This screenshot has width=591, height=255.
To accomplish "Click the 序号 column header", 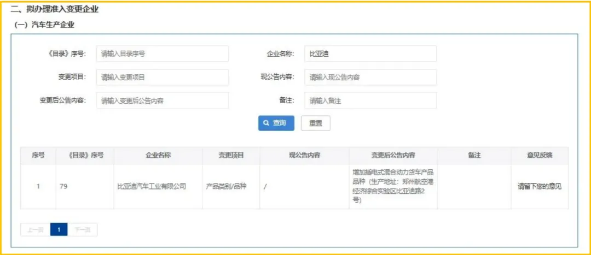I will [38, 155].
